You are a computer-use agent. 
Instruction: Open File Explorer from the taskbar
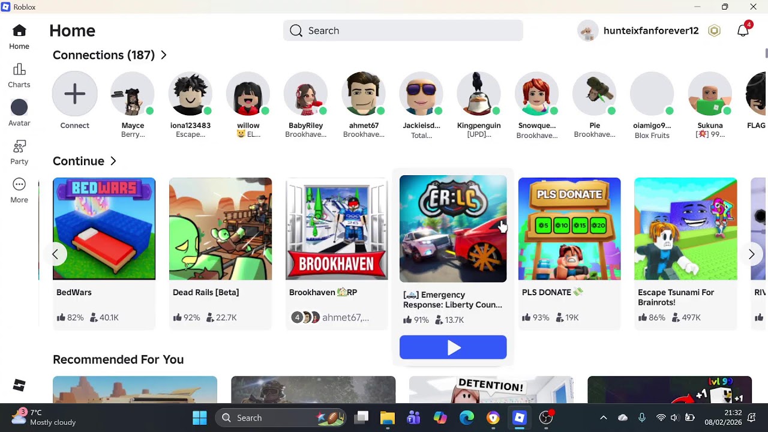pyautogui.click(x=387, y=418)
